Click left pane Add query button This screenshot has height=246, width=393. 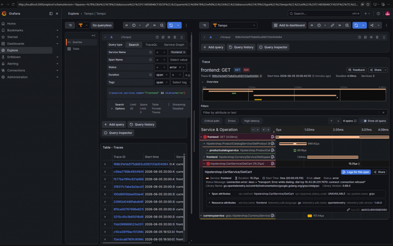click(114, 124)
